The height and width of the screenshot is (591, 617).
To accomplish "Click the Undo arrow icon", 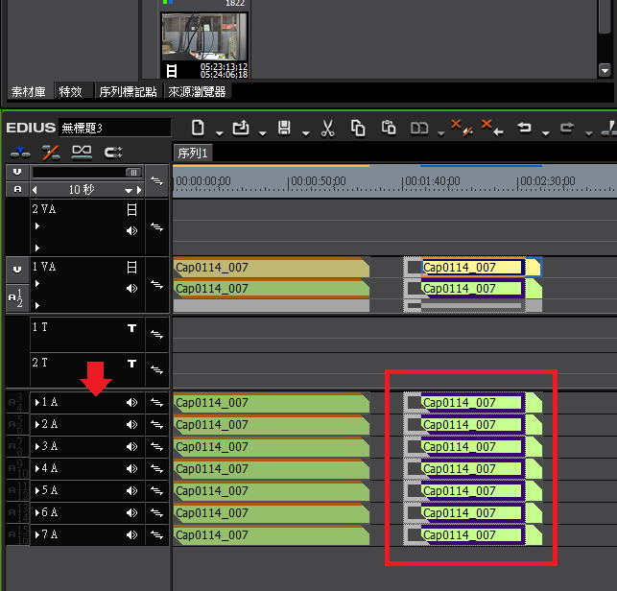I will click(x=524, y=128).
